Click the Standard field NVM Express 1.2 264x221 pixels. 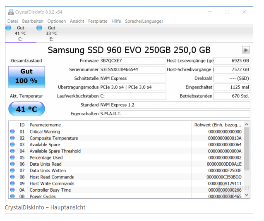point(175,105)
